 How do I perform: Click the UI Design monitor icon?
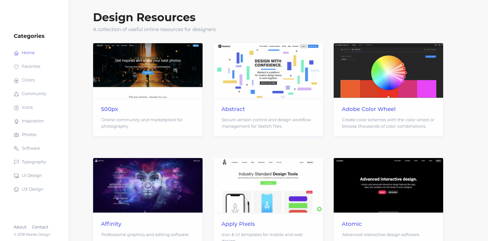(x=16, y=176)
